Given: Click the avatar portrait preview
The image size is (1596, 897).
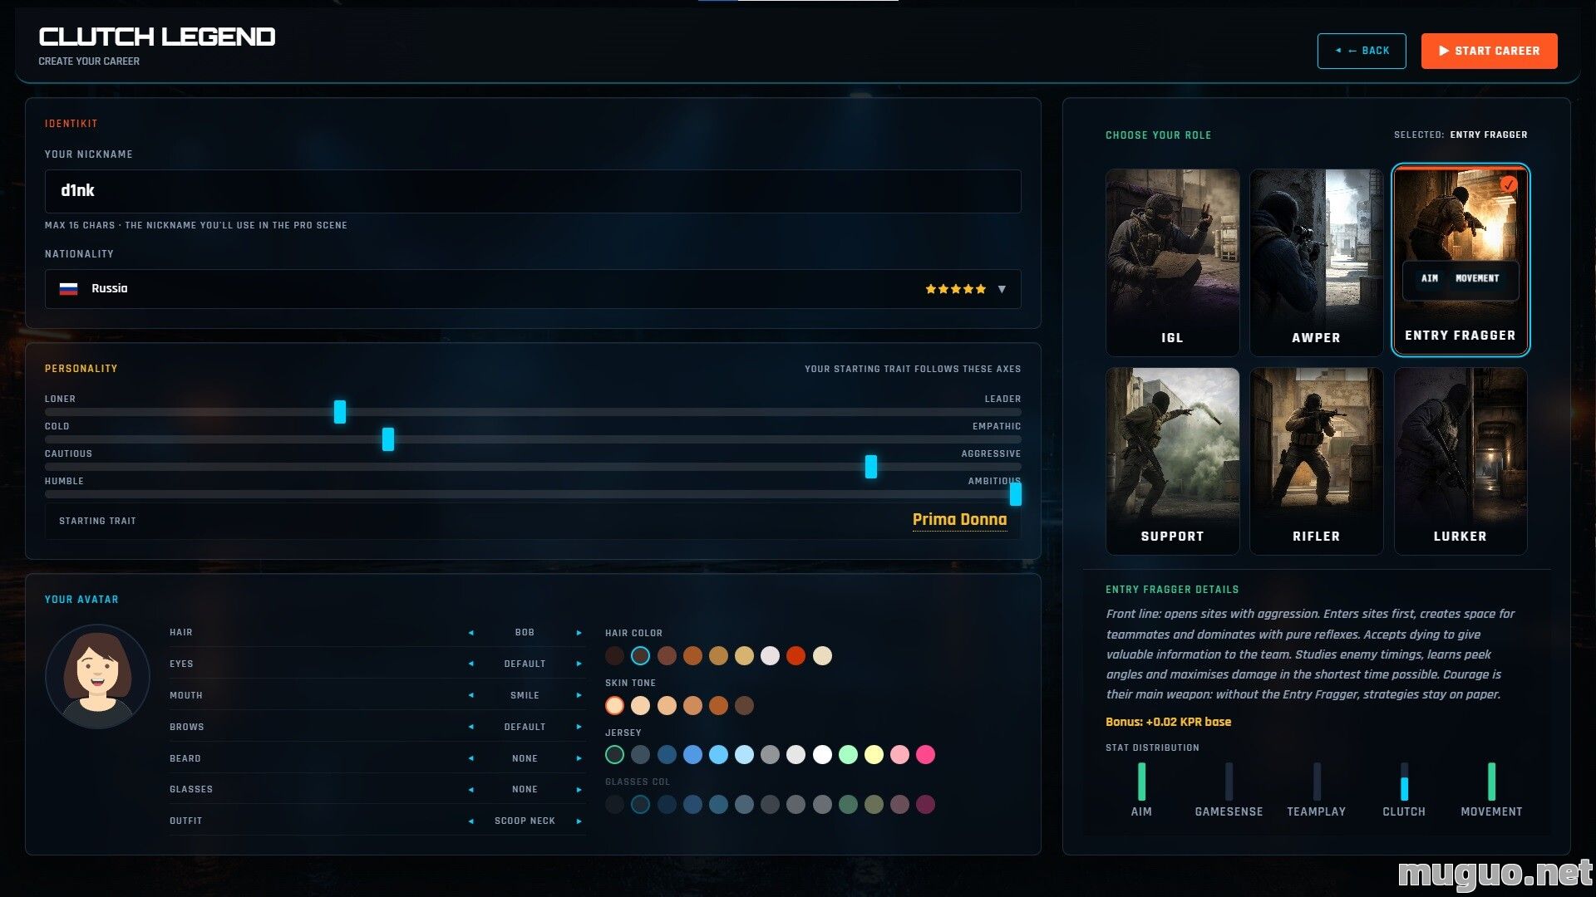Looking at the screenshot, I should tap(97, 677).
